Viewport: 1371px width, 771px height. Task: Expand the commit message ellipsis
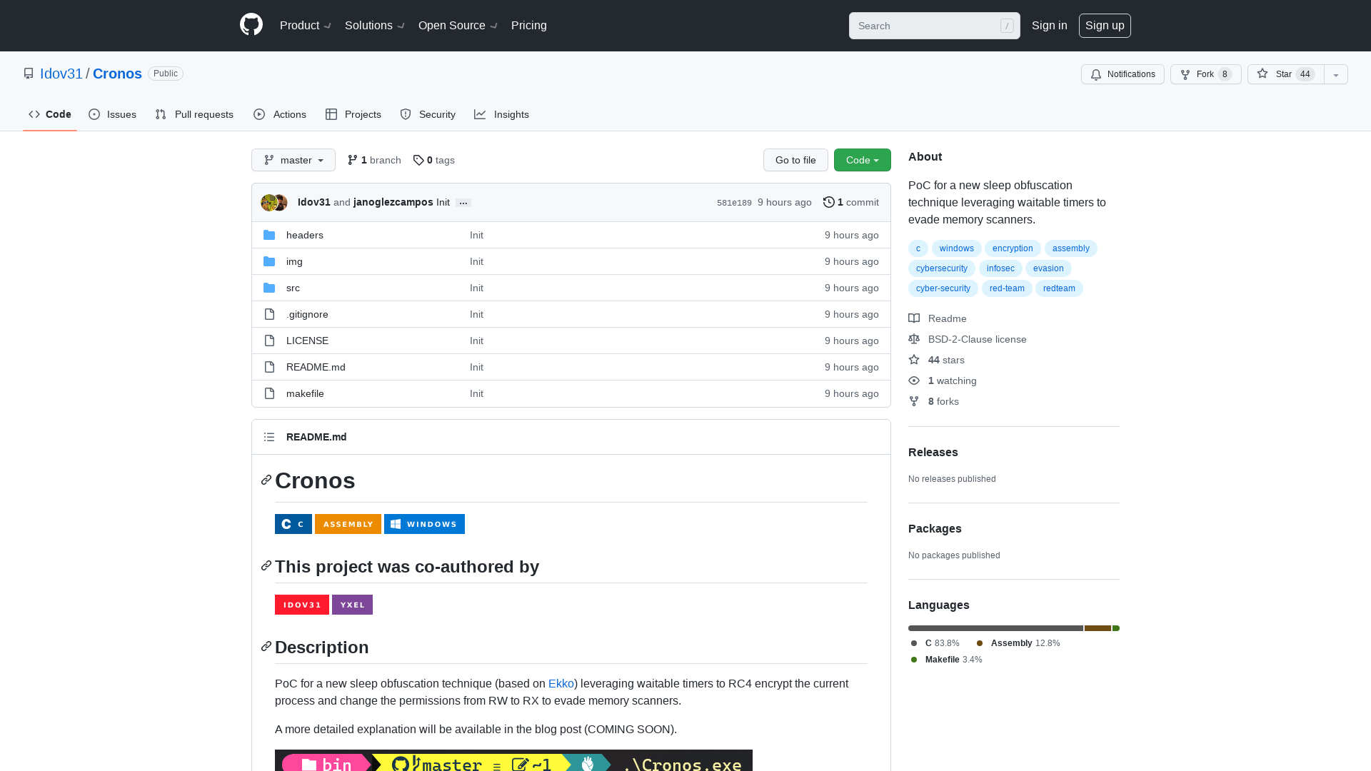pyautogui.click(x=463, y=203)
